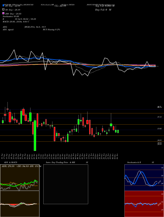The width and height of the screenshot is (164, 217).
Task: Click the 'Stochastics: 33.03' reading
Action: [x=10, y=16]
